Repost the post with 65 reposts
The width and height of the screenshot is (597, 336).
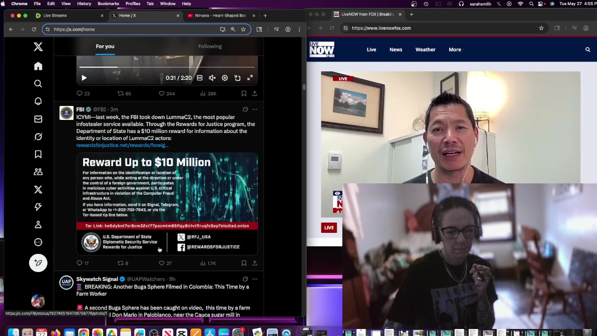124,93
